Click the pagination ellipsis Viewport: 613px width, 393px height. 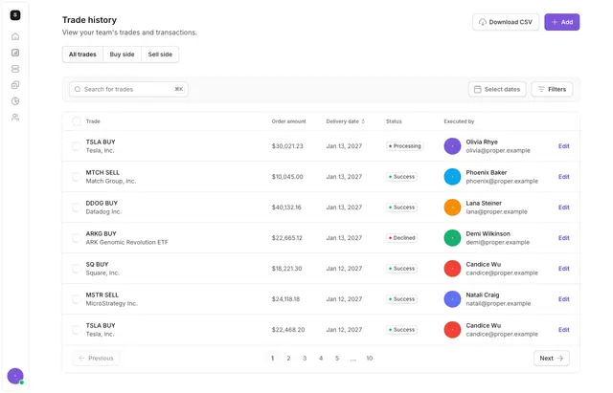(353, 359)
